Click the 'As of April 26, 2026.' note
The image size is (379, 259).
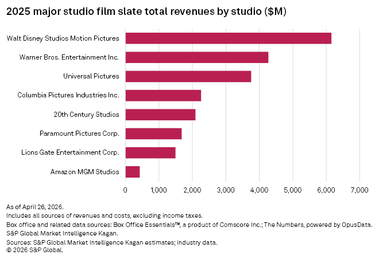(x=35, y=207)
